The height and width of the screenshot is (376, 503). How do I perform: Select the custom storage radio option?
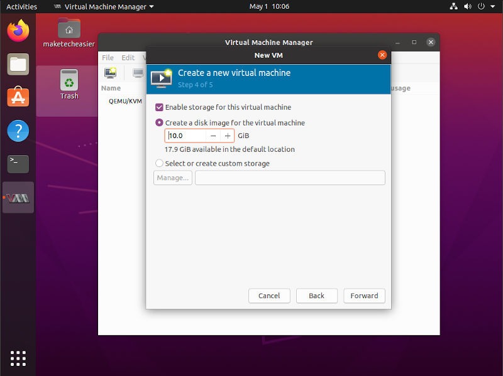pos(159,163)
